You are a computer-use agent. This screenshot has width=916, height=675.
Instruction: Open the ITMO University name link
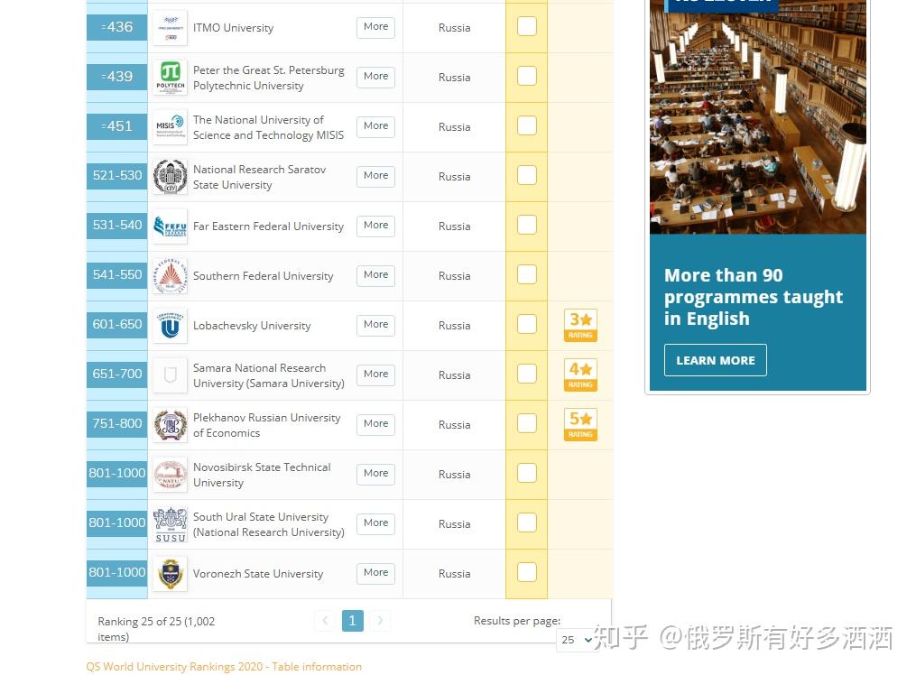[233, 28]
